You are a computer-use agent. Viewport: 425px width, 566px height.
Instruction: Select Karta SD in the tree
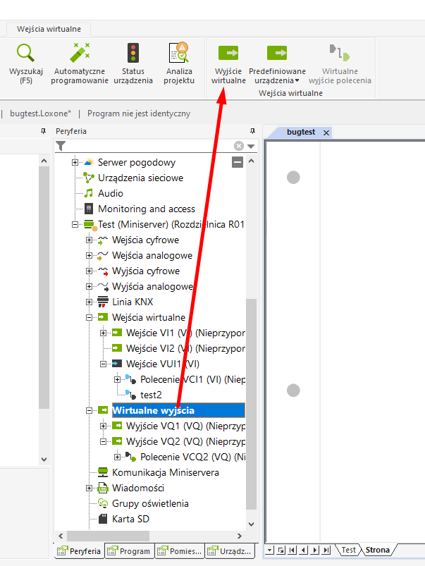coord(130,519)
